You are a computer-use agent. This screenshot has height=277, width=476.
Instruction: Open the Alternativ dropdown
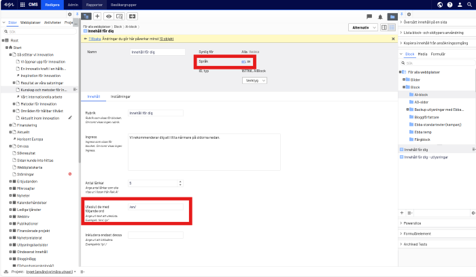point(362,27)
